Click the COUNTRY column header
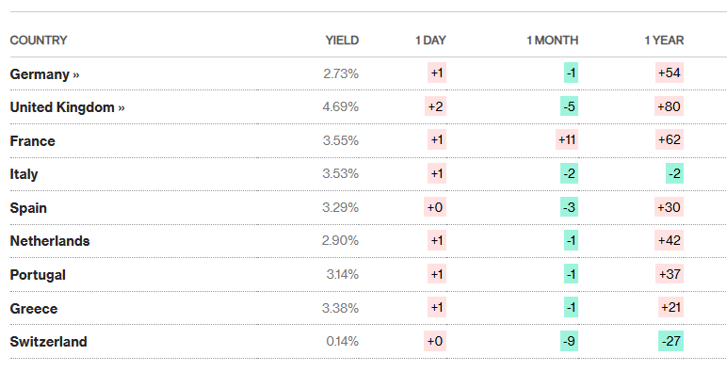This screenshot has height=388, width=727. (x=39, y=40)
